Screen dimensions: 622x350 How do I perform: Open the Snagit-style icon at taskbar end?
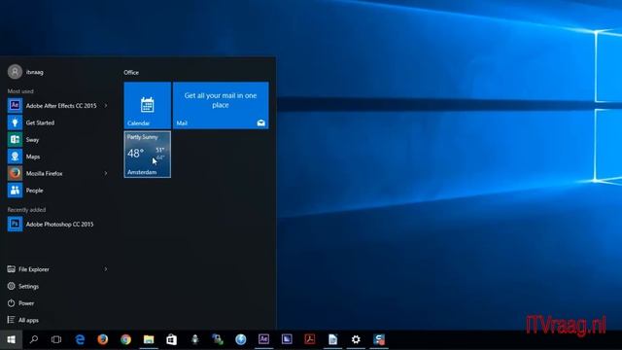[379, 339]
